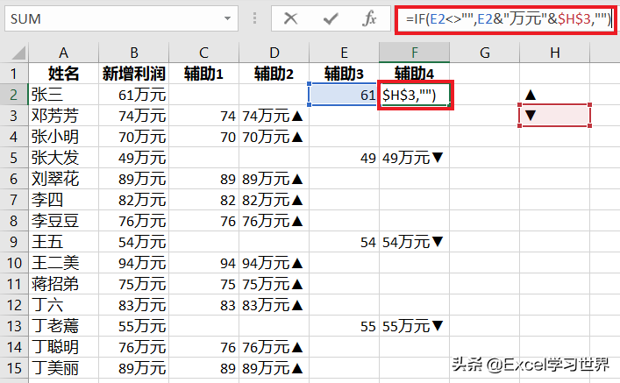Click cell D10 showing 94万元▲
The height and width of the screenshot is (383, 620).
tap(274, 263)
